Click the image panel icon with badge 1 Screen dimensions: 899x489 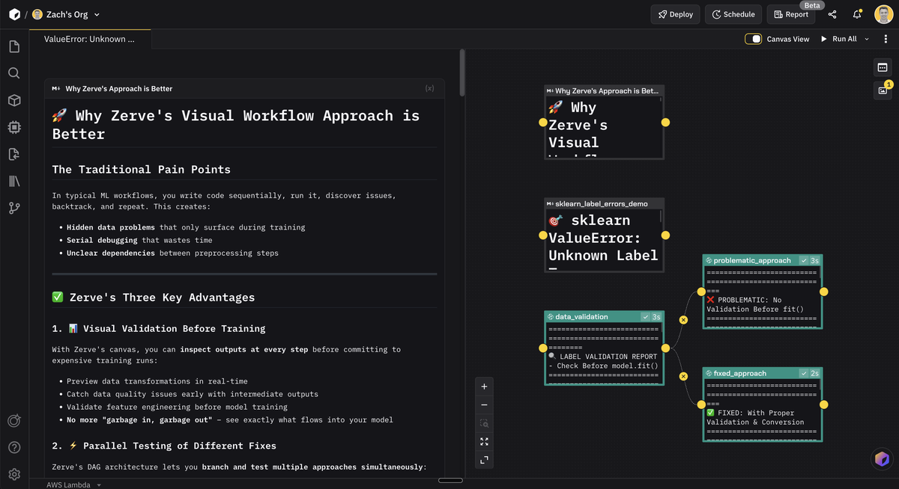(x=883, y=90)
